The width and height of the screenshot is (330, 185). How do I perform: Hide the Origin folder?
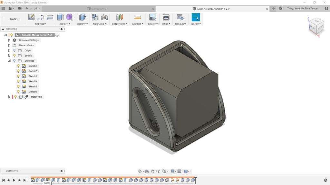14,50
